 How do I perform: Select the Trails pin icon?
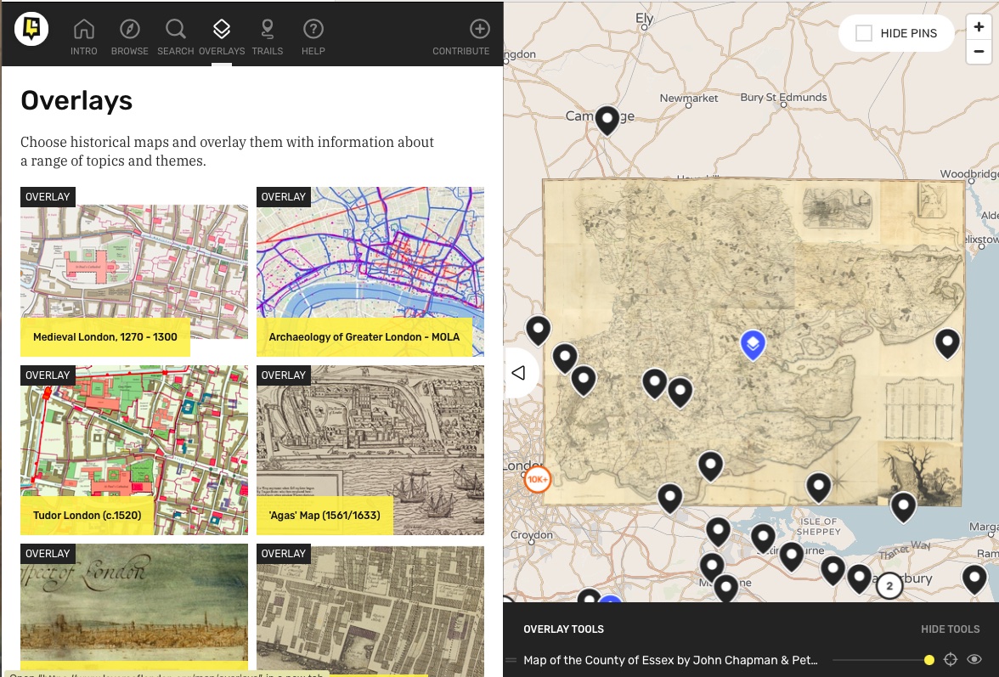[x=267, y=28]
